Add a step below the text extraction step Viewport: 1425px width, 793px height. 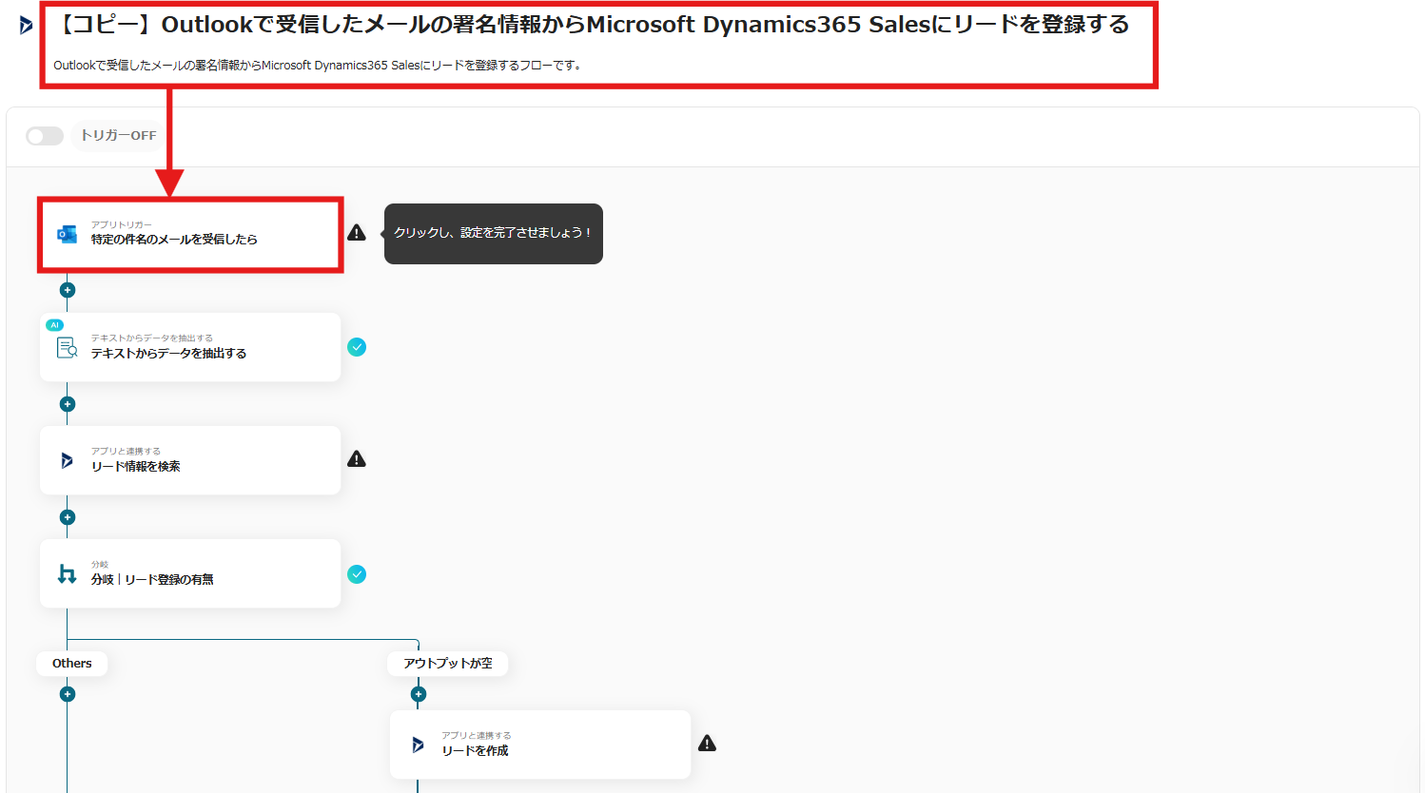tap(68, 404)
